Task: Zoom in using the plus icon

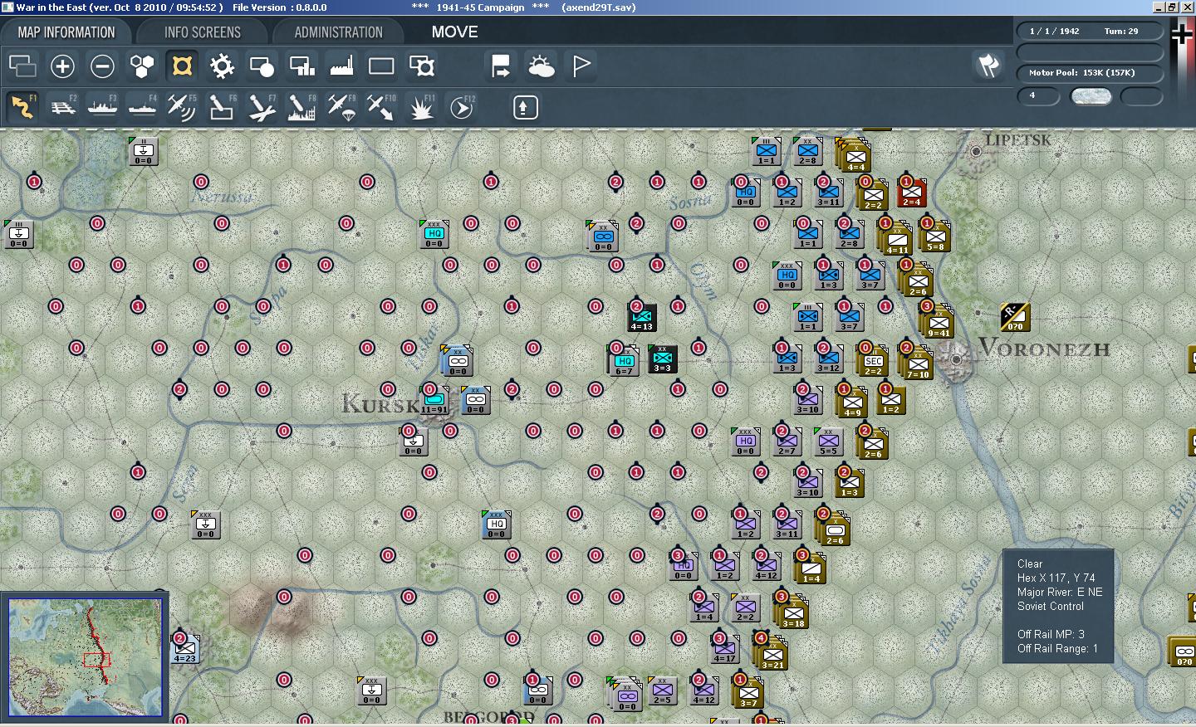Action: click(62, 66)
